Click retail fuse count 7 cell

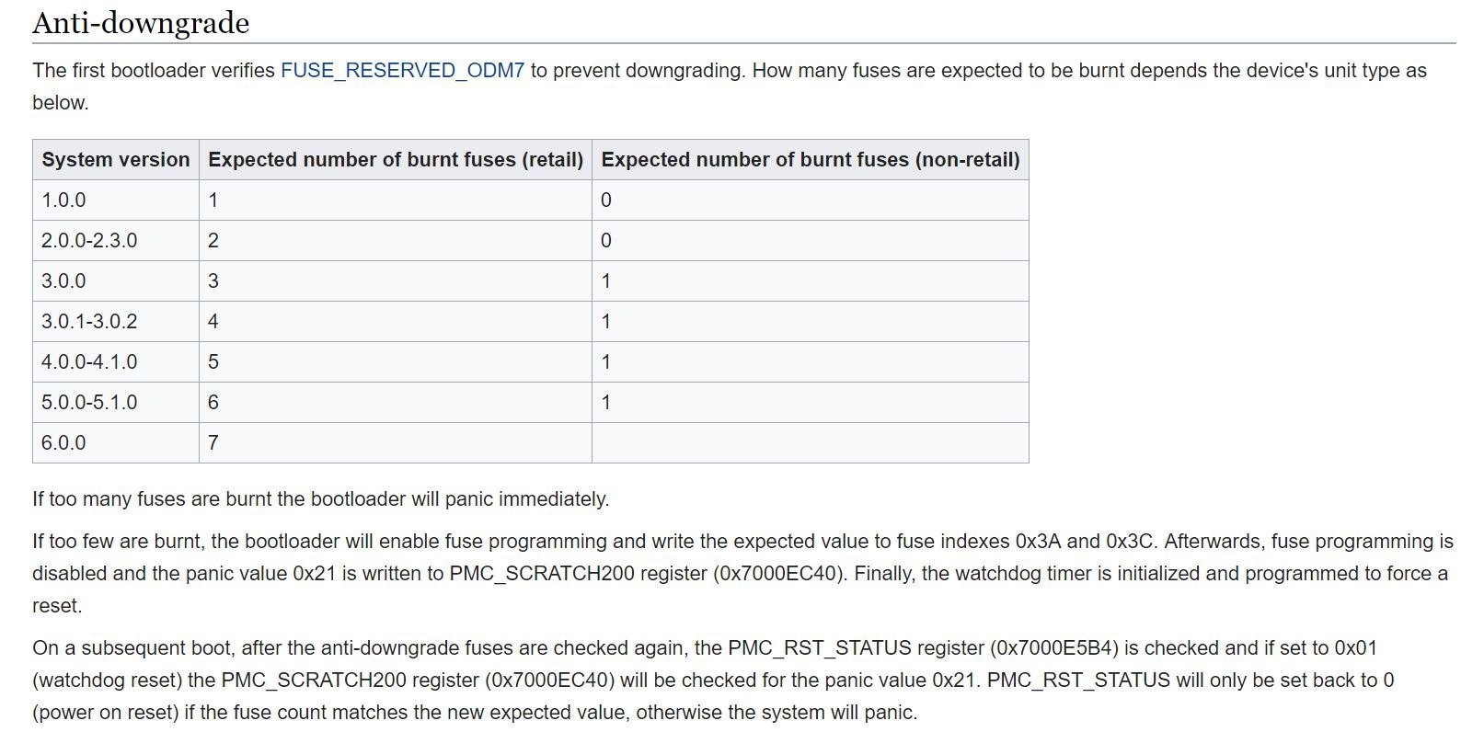coord(396,443)
